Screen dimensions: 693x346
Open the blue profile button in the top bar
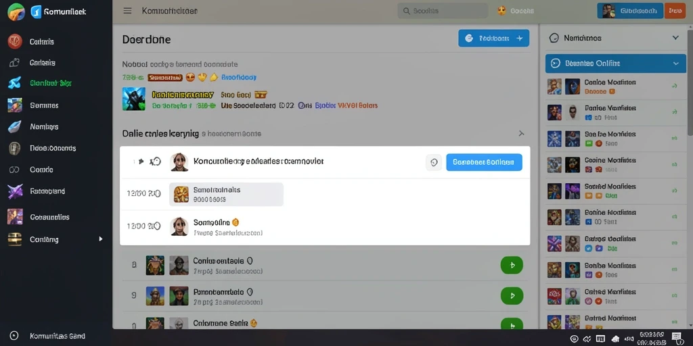pyautogui.click(x=630, y=11)
